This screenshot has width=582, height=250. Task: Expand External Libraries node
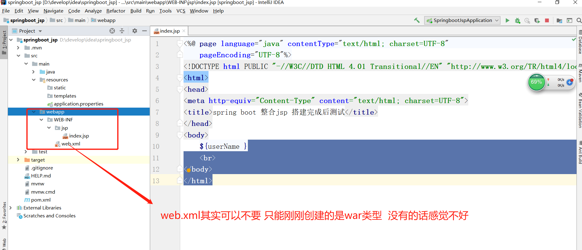11,208
